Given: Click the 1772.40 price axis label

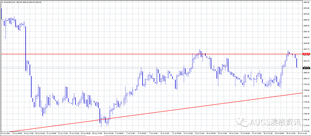Looking at the screenshot, I should [x=306, y=108].
